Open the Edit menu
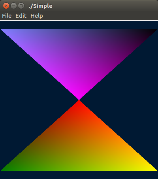Viewport: 158px width, 179px height. tap(21, 16)
